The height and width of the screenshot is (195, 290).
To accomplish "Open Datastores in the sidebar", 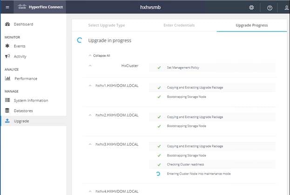I will point(23,110).
